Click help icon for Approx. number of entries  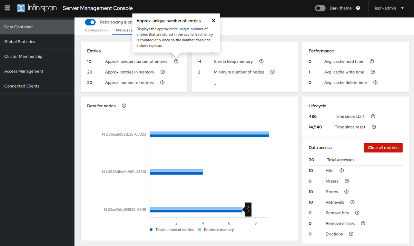162,83
